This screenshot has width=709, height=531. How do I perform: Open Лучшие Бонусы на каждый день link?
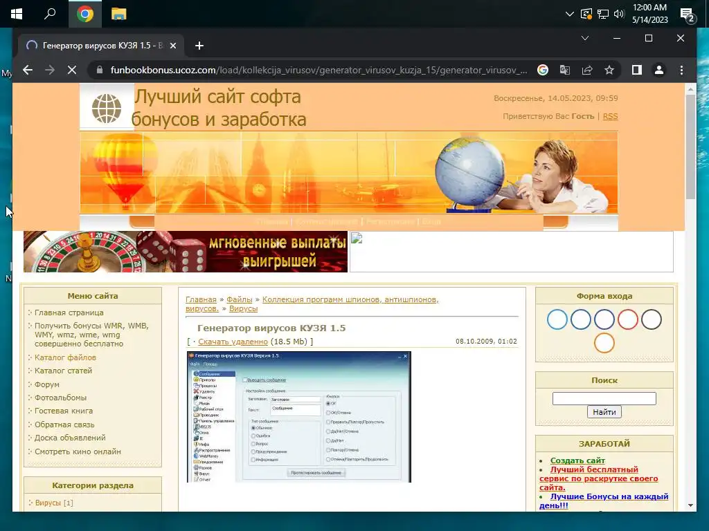click(604, 501)
